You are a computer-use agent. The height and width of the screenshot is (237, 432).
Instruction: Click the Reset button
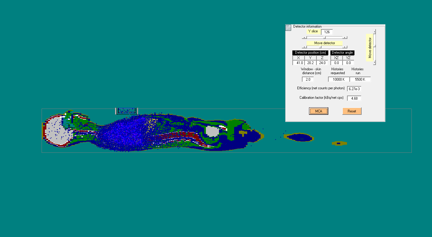pos(352,111)
